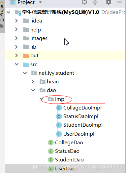
Task: Expand the help folder chevron
Action: 16,29
